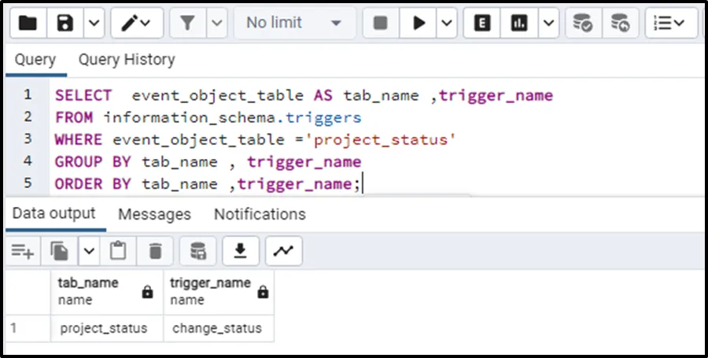
Task: Click the Add row icon
Action: (x=22, y=251)
